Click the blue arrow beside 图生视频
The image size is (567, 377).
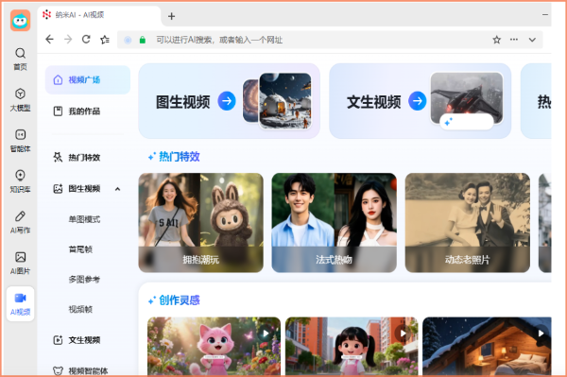(x=227, y=101)
